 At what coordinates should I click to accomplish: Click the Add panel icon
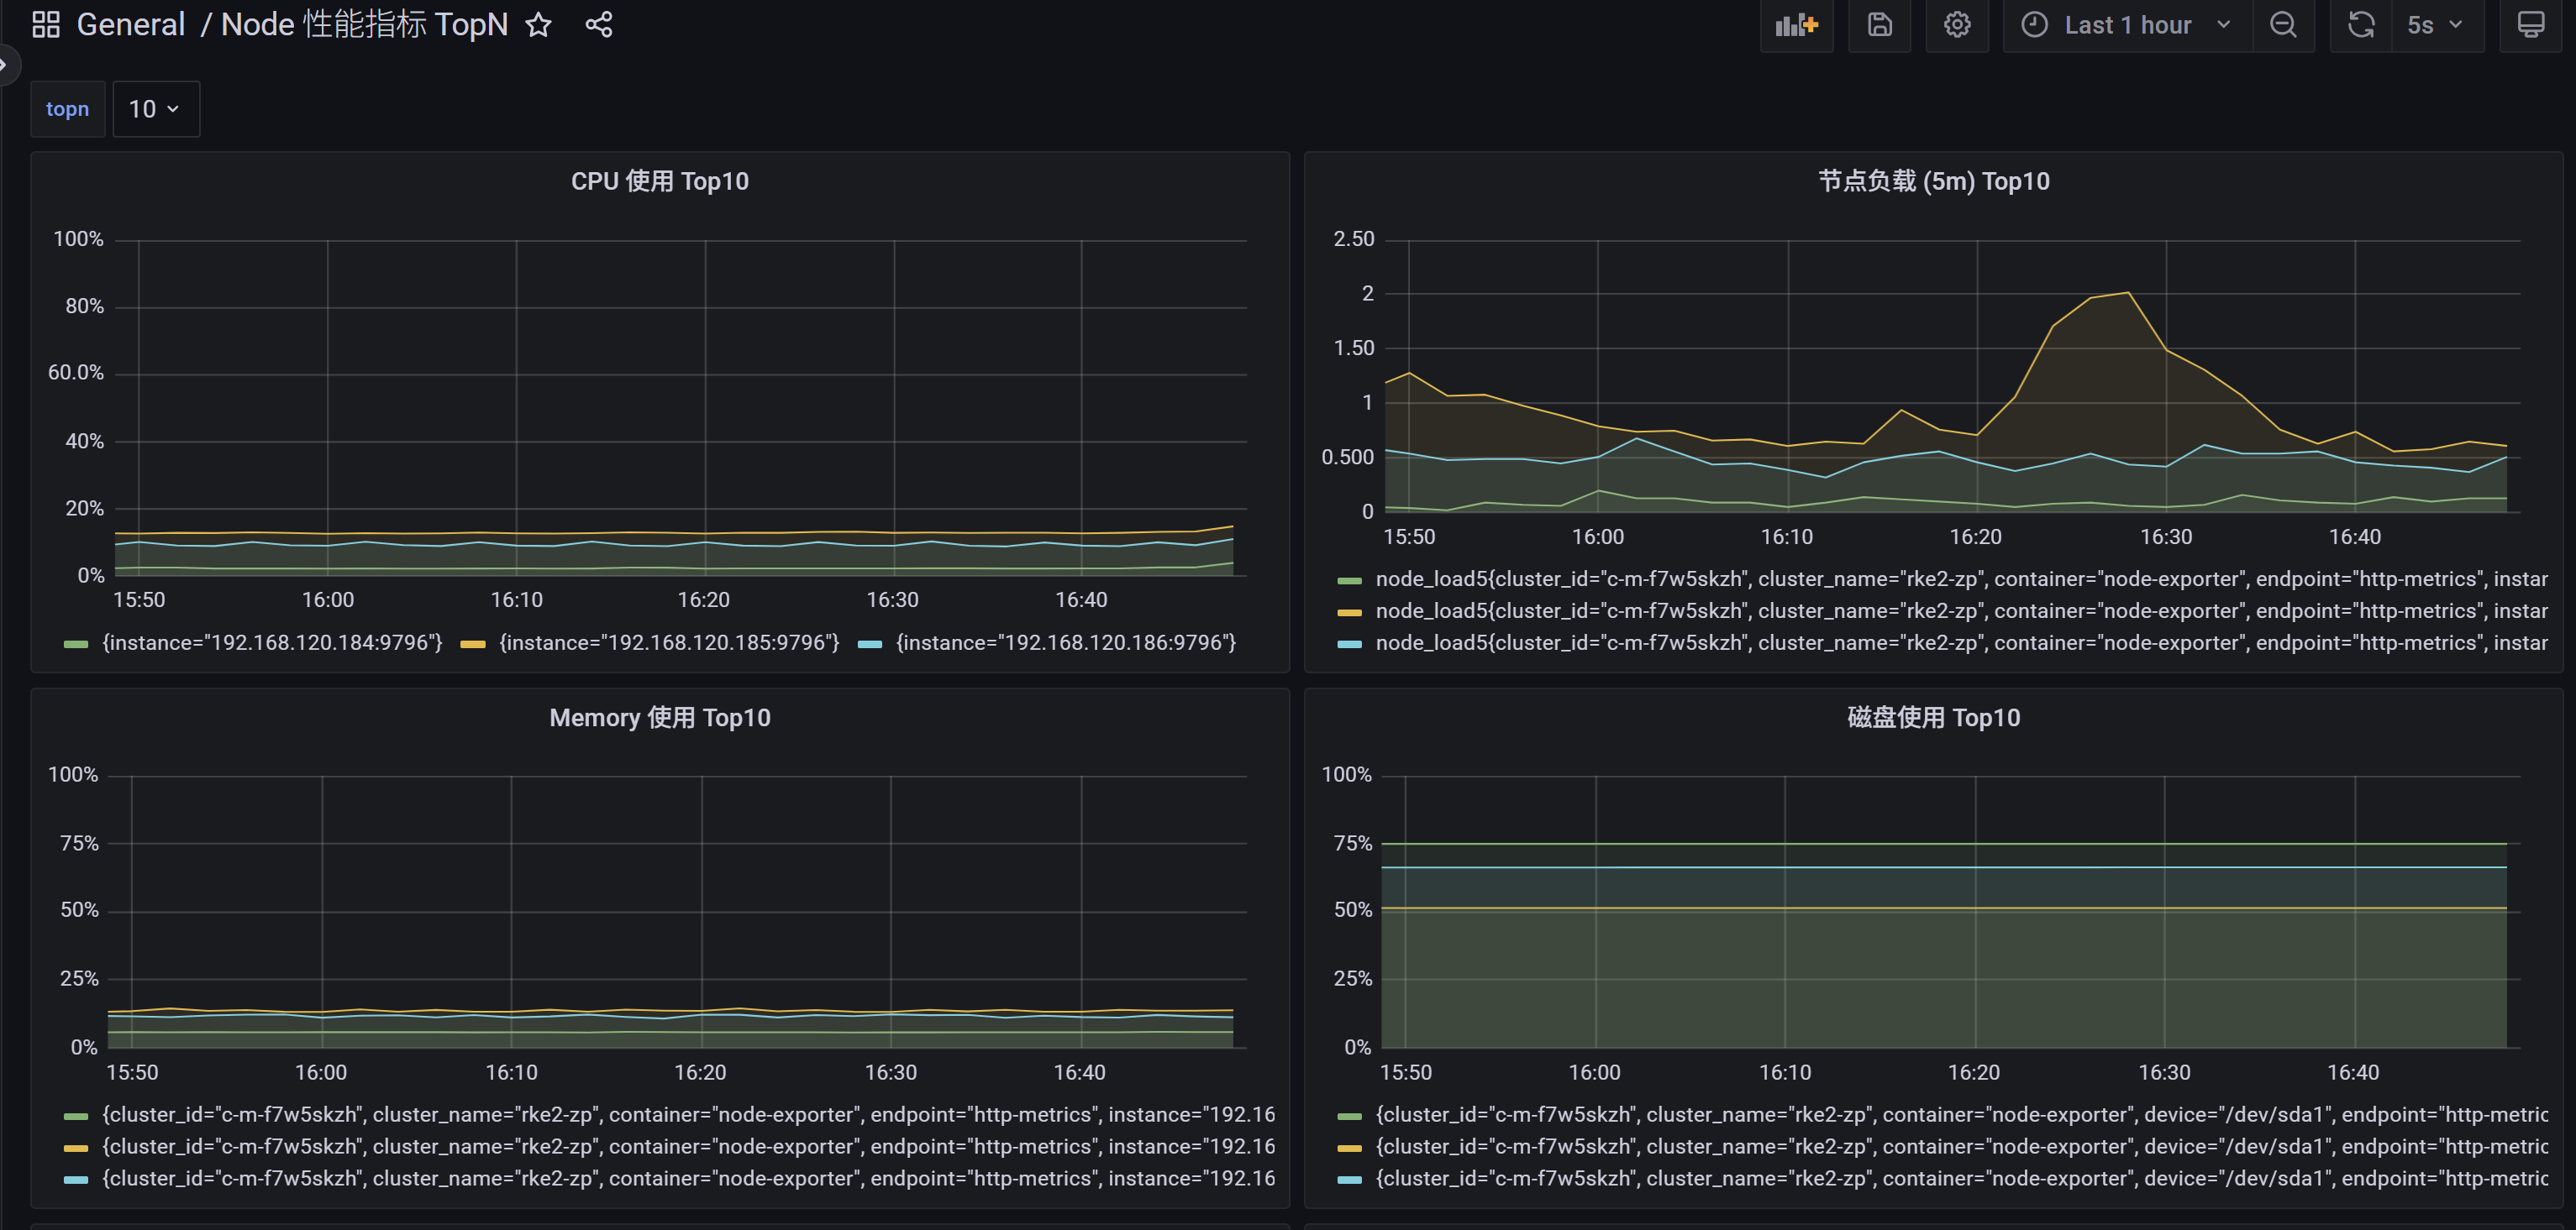click(1796, 25)
